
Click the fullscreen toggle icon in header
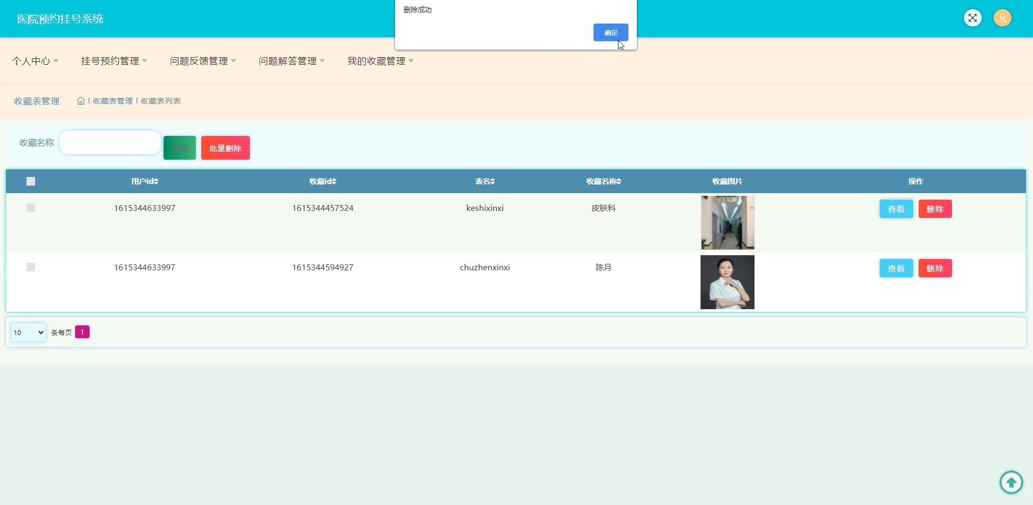click(x=972, y=18)
